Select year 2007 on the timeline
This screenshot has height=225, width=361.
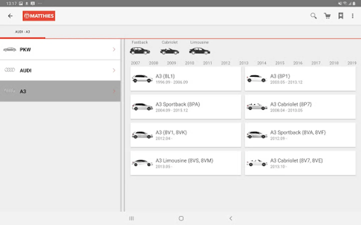(135, 63)
